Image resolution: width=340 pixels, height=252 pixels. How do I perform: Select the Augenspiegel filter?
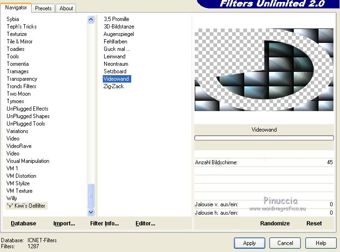119,34
